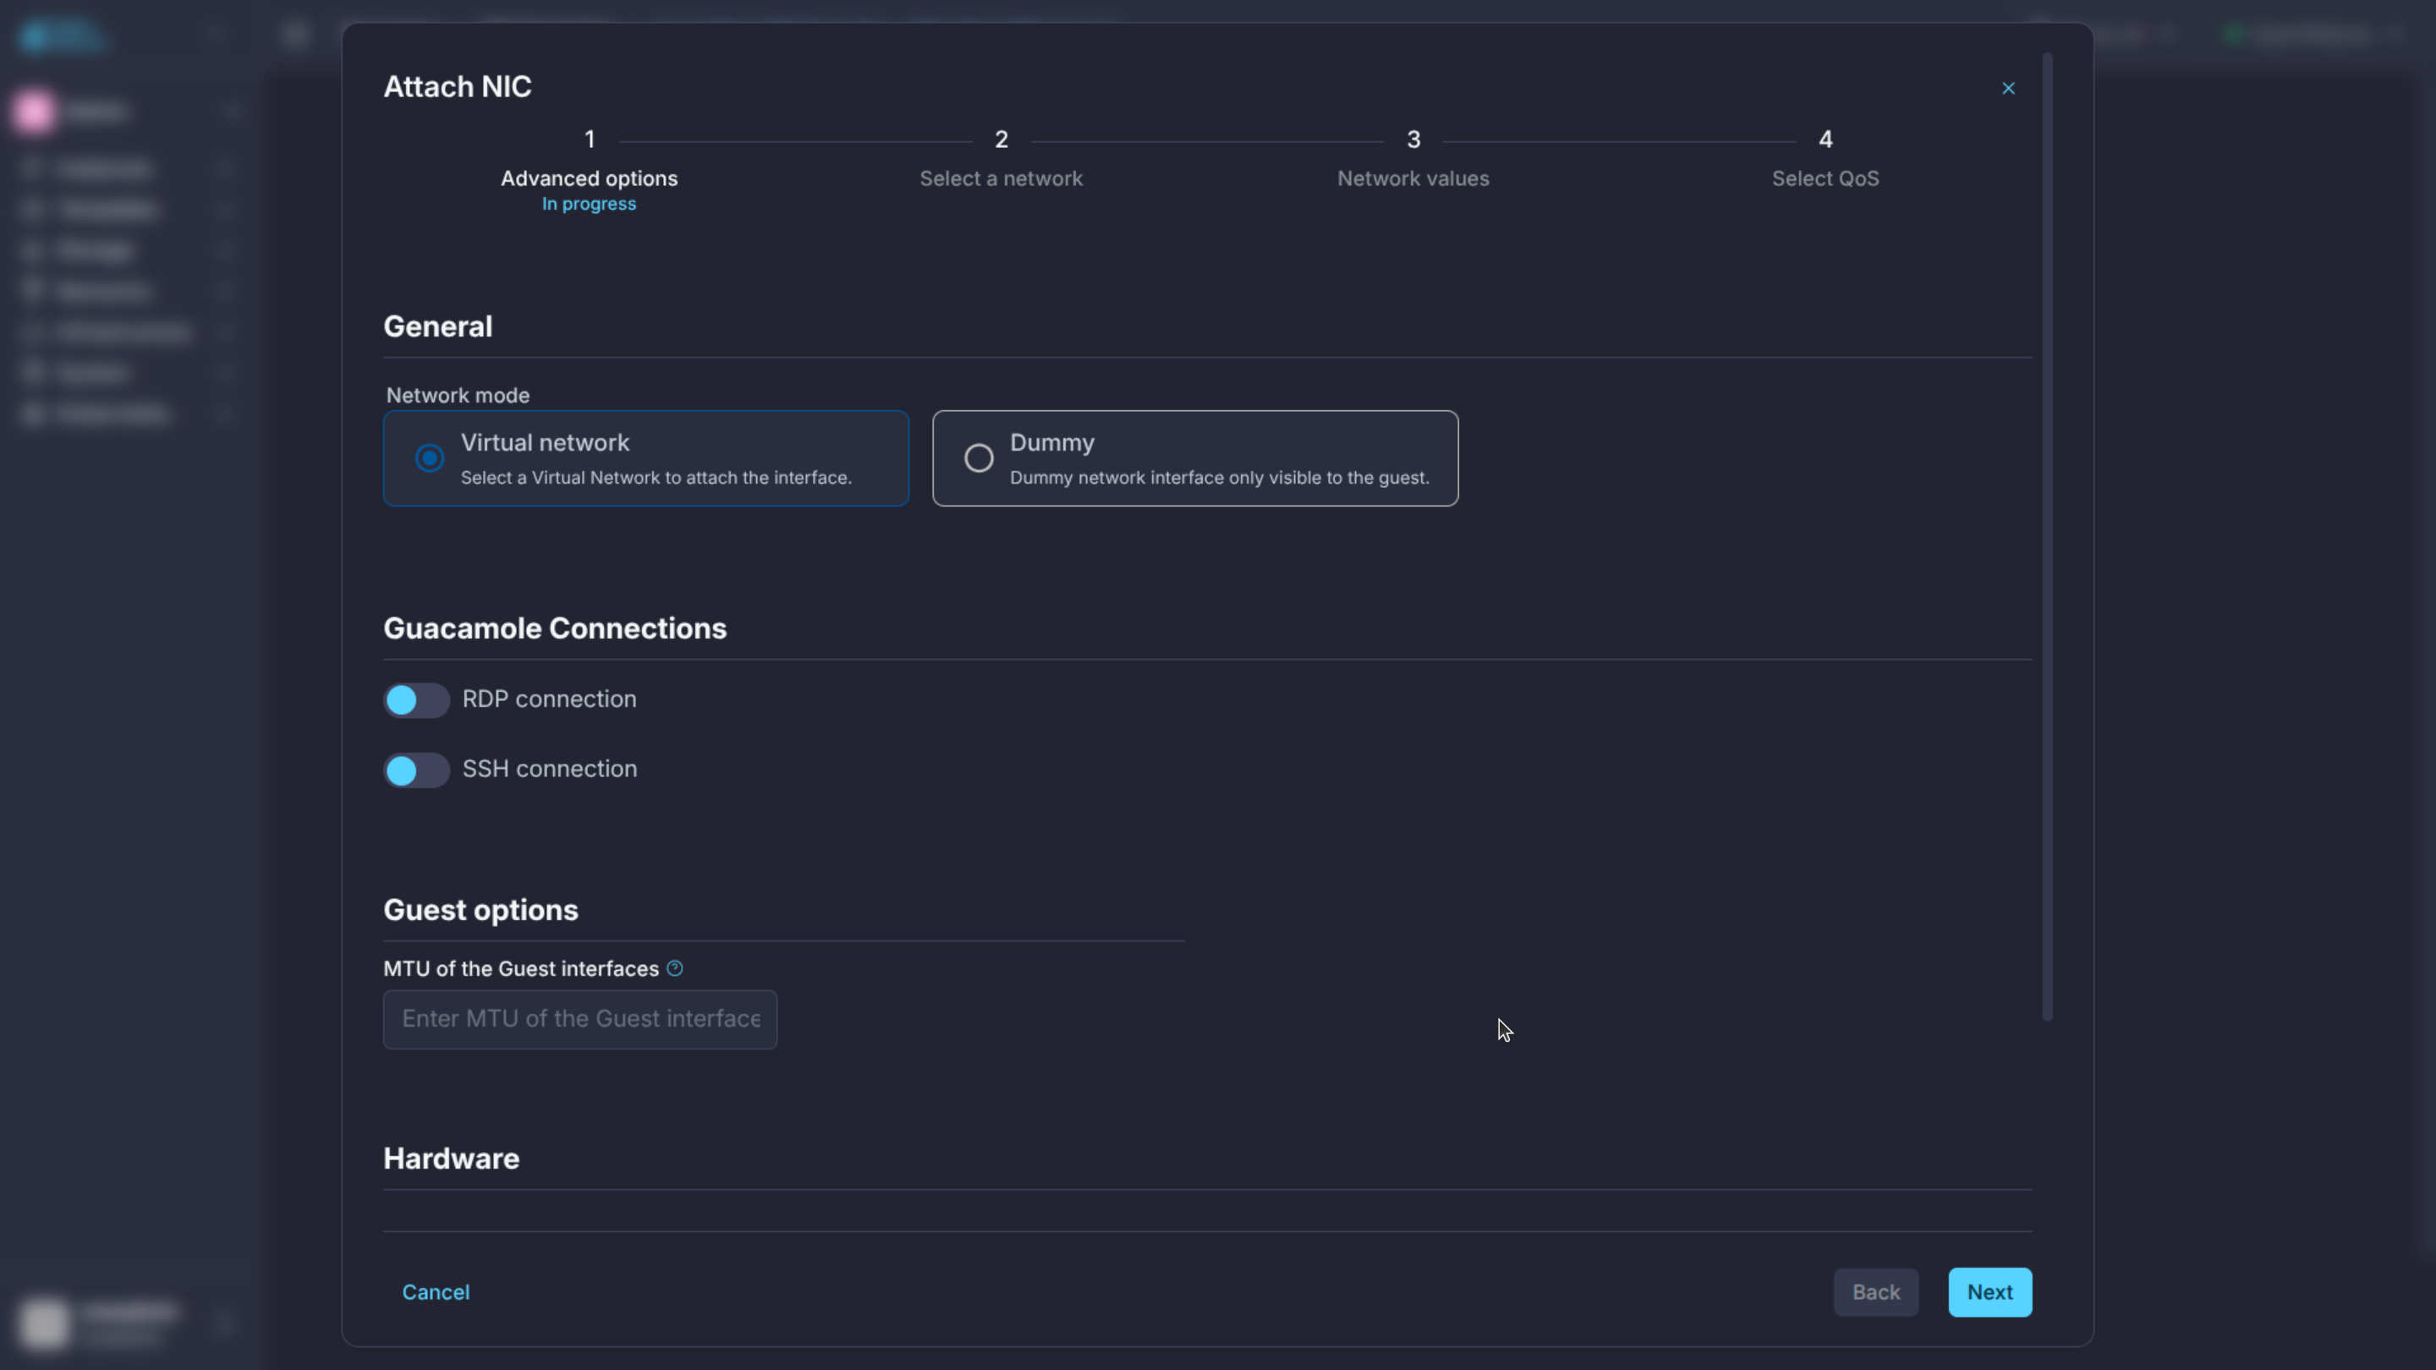2436x1370 pixels.
Task: Go to step 3 Network values
Action: click(x=1413, y=160)
